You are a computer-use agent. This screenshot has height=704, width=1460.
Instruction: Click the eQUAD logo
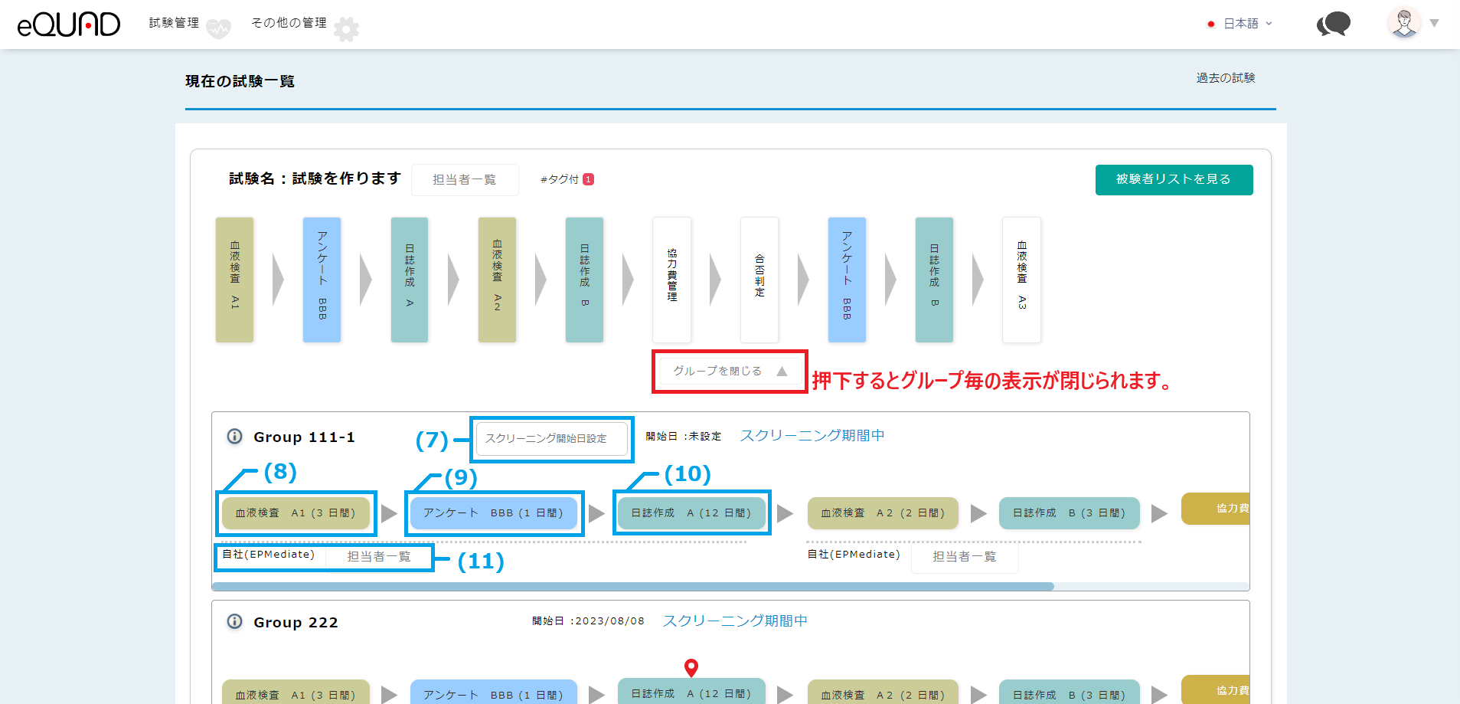coord(68,25)
